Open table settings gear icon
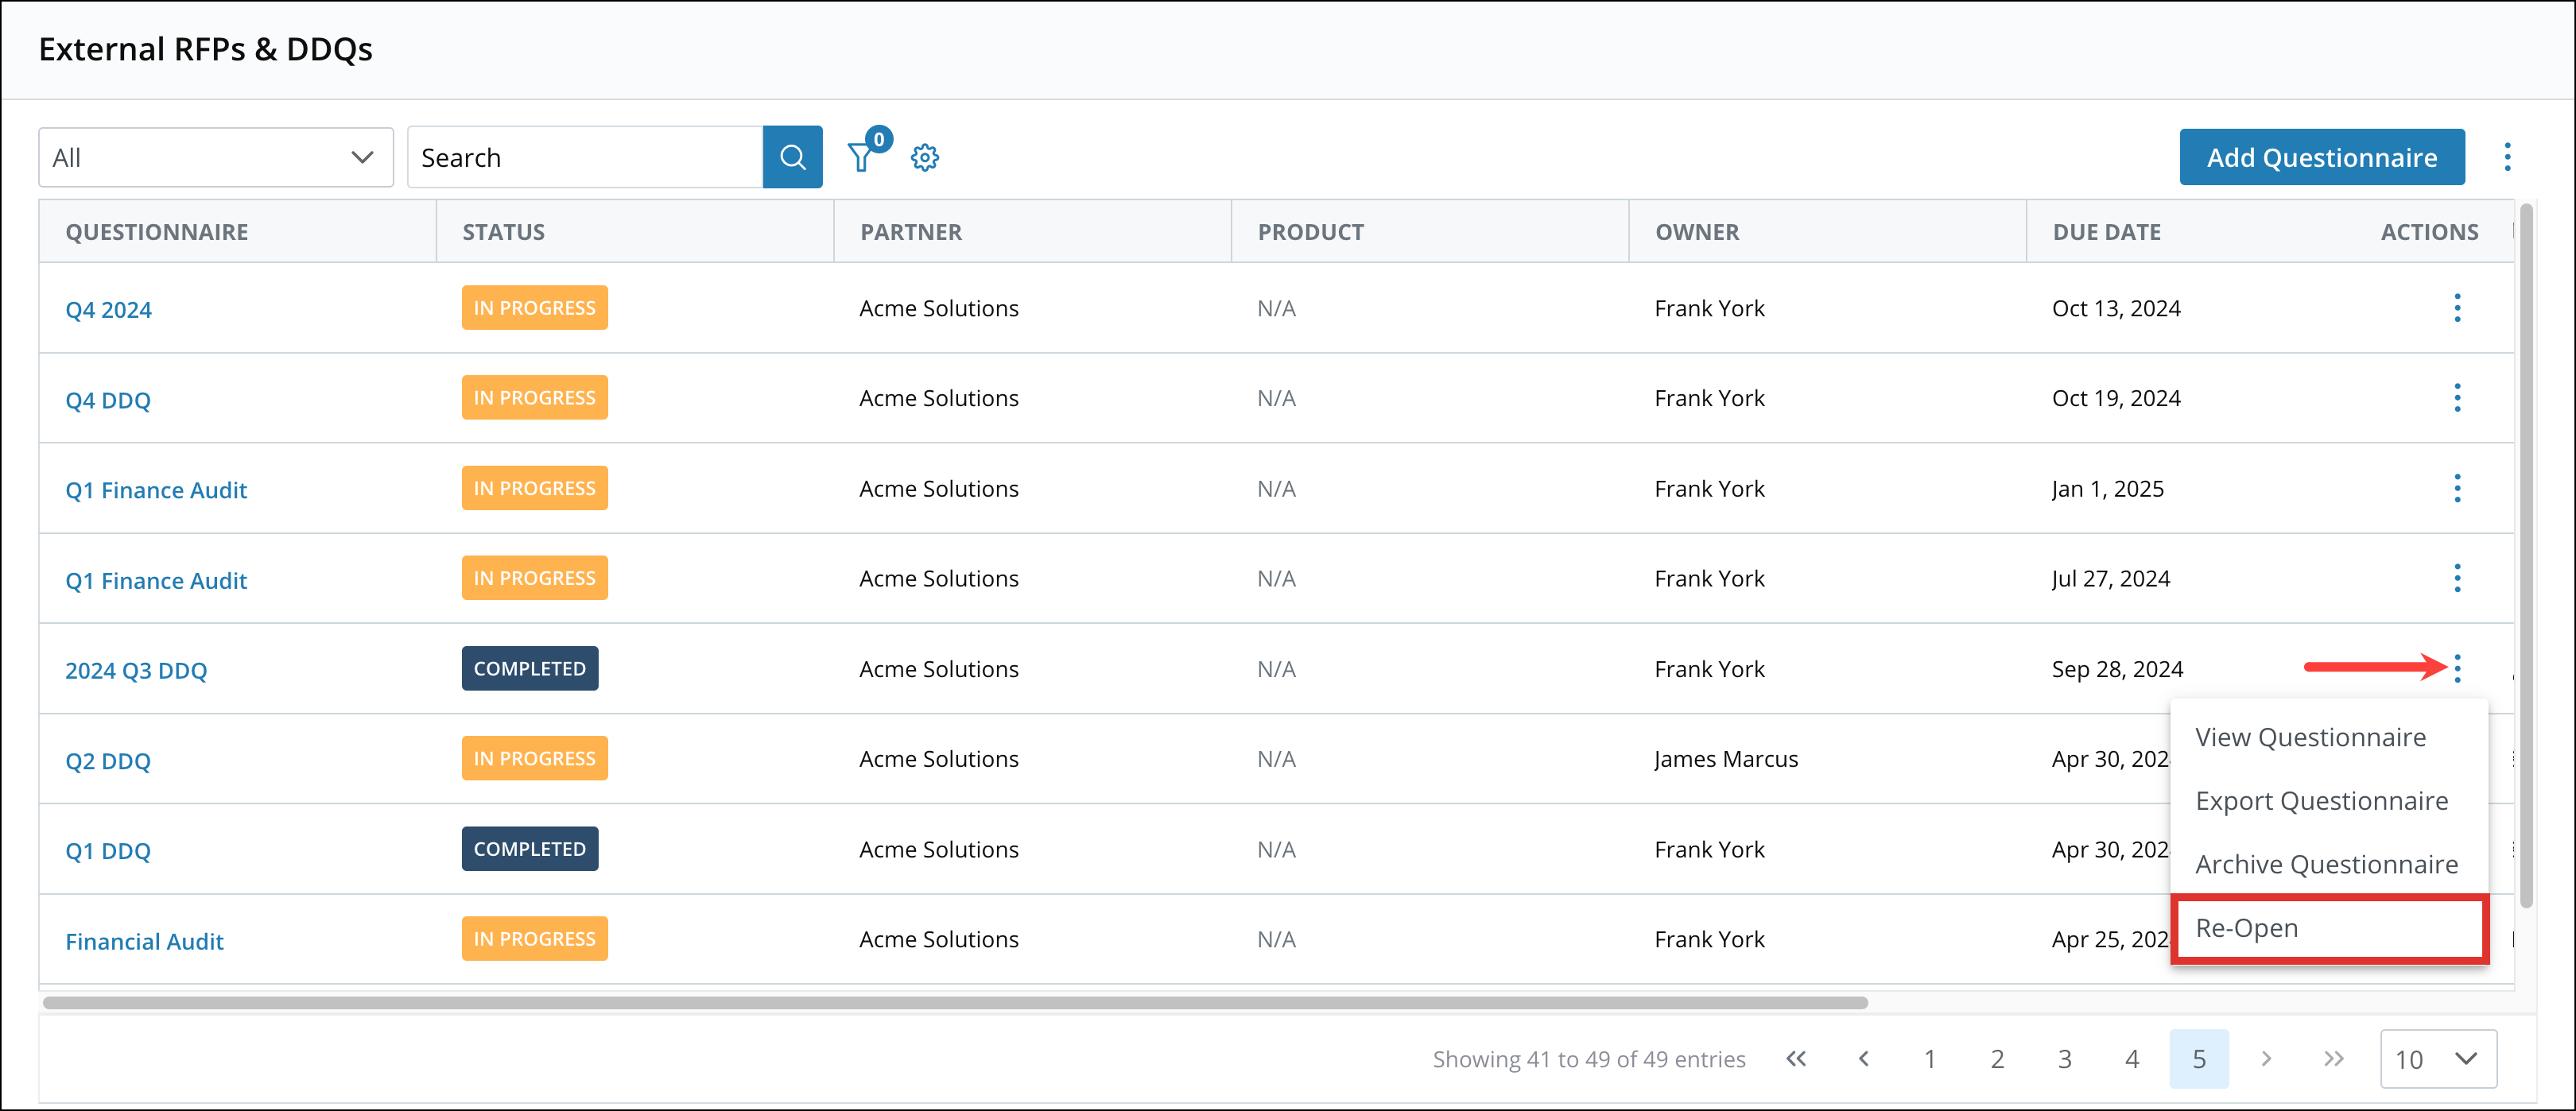Screen dimensions: 2576x1111 925,157
